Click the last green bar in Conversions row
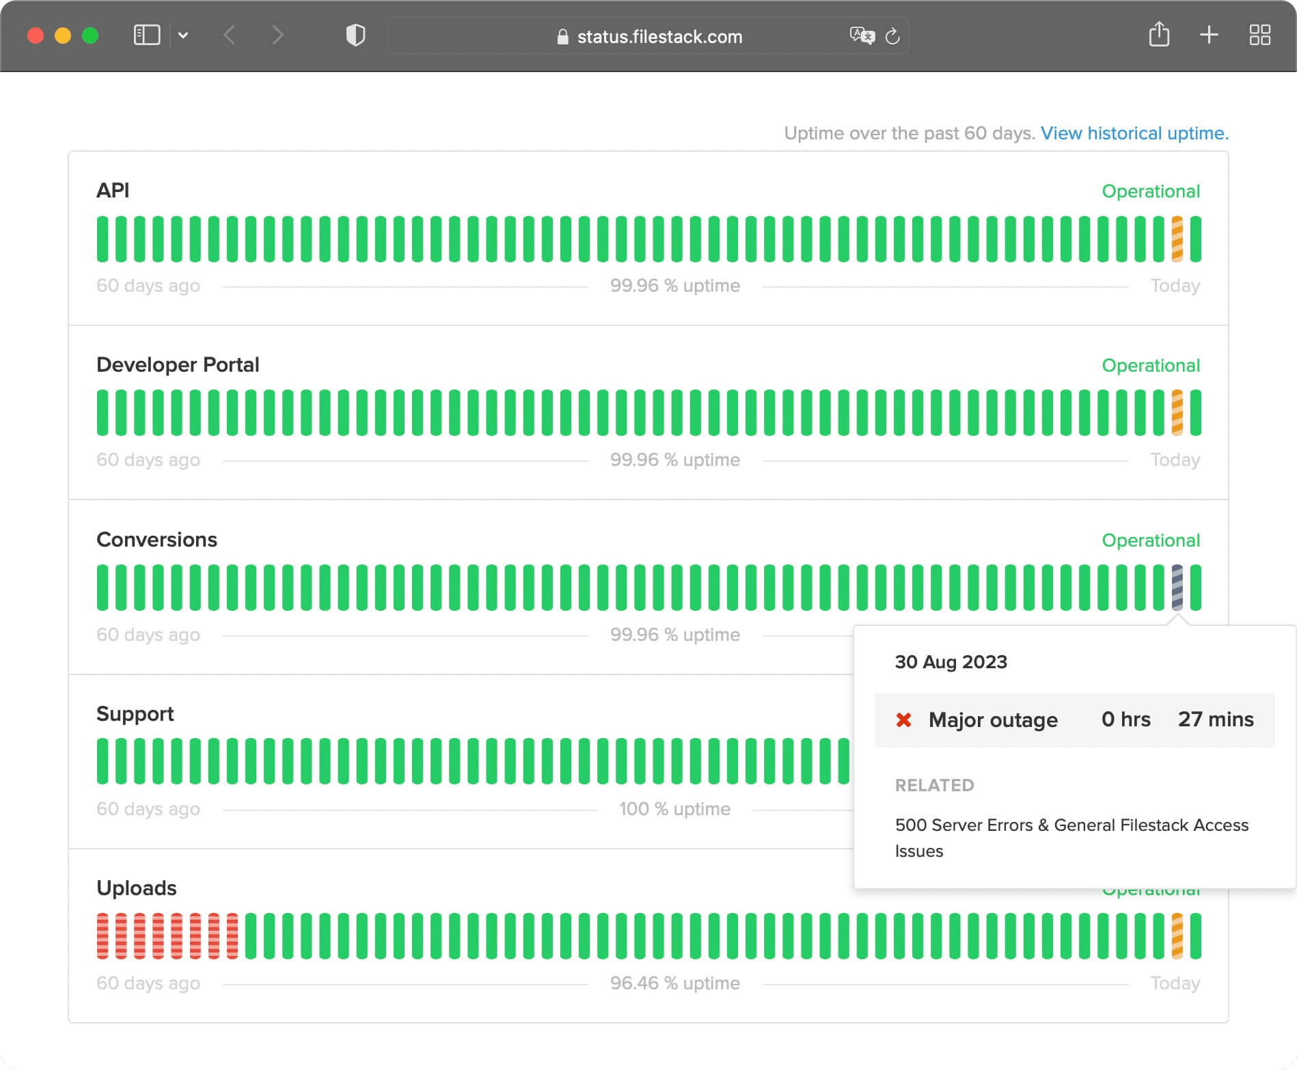Screen dimensions: 1297x1070 pos(1195,588)
